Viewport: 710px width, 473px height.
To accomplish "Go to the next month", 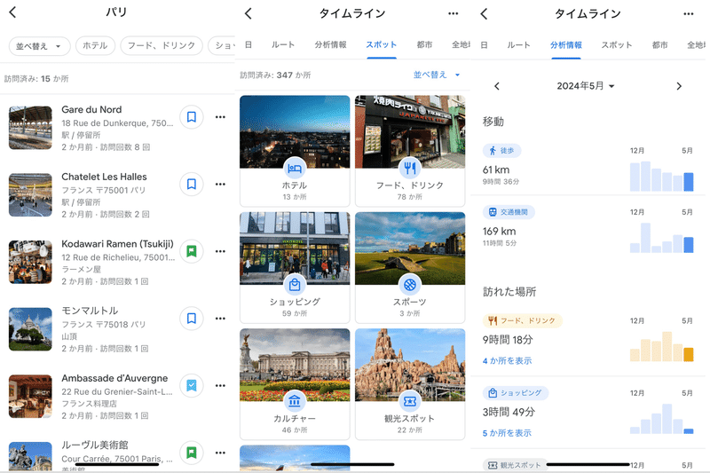I will [x=679, y=86].
